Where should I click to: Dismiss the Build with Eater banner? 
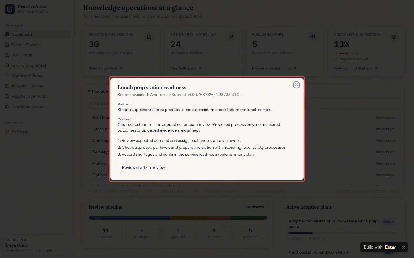(x=403, y=247)
